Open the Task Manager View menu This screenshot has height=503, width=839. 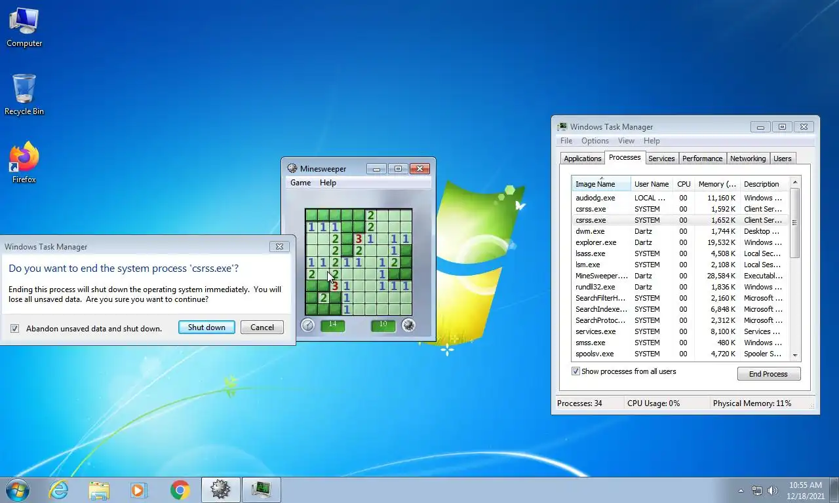click(626, 141)
